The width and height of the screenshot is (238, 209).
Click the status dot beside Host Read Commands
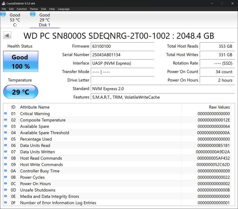click(x=6, y=158)
